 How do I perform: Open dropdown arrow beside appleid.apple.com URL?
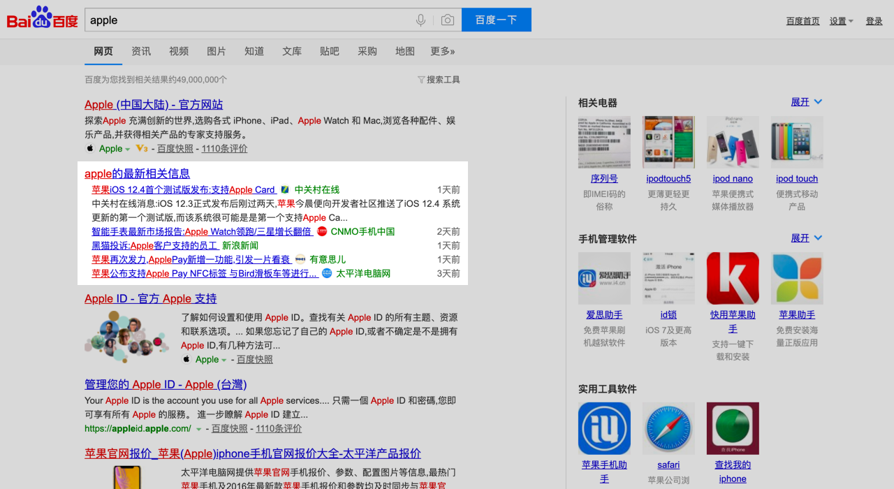coord(199,429)
